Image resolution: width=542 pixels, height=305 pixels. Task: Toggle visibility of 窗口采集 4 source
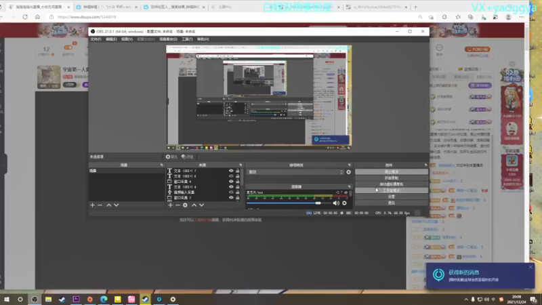tap(231, 181)
